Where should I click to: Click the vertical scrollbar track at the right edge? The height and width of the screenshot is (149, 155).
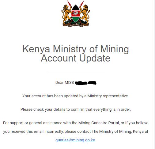tap(154, 74)
